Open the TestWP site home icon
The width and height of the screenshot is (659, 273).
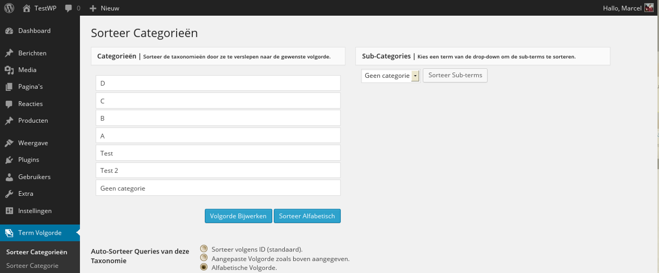point(27,8)
